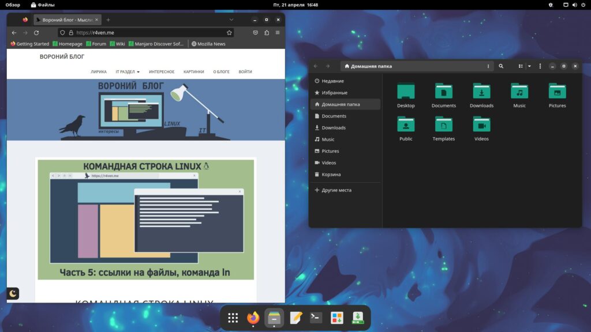Viewport: 591px width, 332px height.
Task: Expand the IT РАЗДЕЛ dropdown menu
Action: (x=128, y=72)
